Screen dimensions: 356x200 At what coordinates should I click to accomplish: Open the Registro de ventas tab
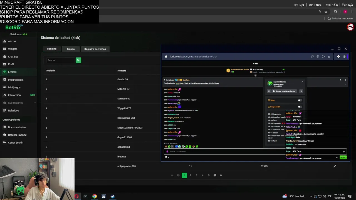tap(95, 49)
